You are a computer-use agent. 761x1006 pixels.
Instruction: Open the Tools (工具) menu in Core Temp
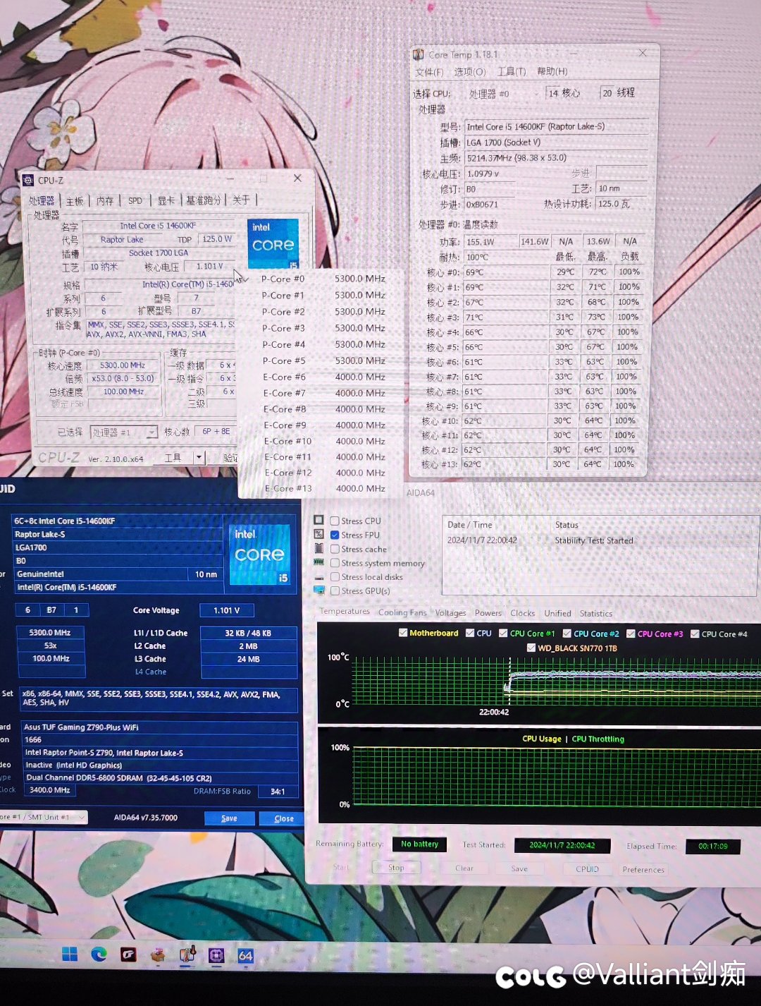pyautogui.click(x=512, y=72)
